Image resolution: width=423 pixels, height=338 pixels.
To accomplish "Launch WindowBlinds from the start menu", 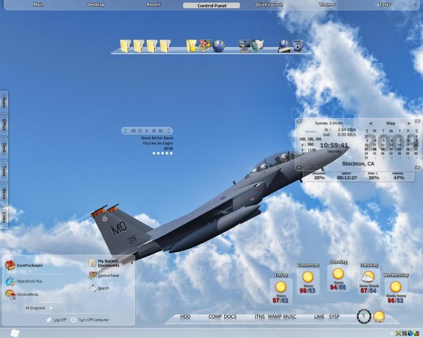I will click(21, 294).
